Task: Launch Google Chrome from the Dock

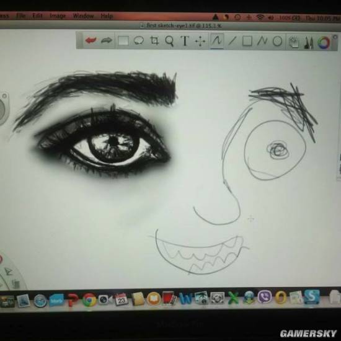Action: pos(89,300)
